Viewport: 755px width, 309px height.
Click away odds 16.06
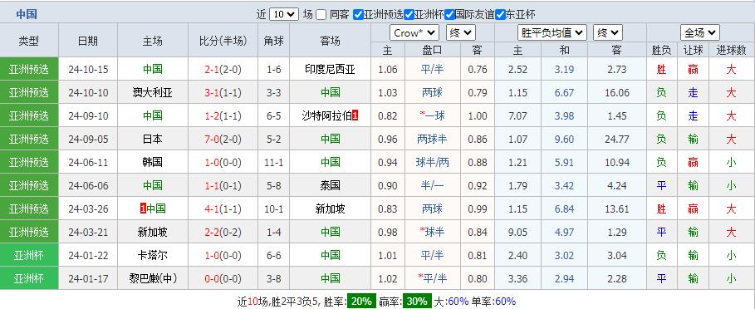pyautogui.click(x=617, y=92)
